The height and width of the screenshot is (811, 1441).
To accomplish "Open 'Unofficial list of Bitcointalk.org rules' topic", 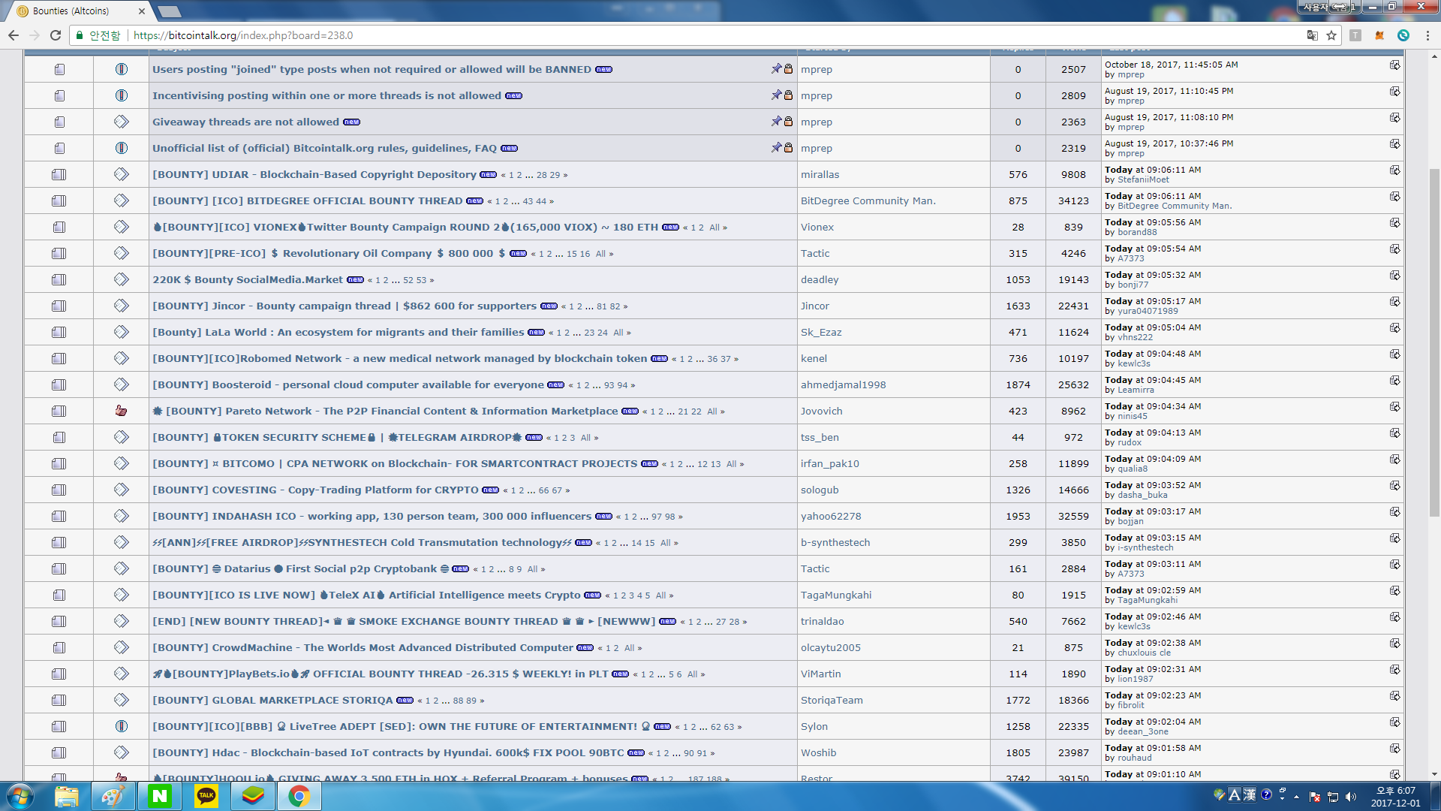I will 324,148.
